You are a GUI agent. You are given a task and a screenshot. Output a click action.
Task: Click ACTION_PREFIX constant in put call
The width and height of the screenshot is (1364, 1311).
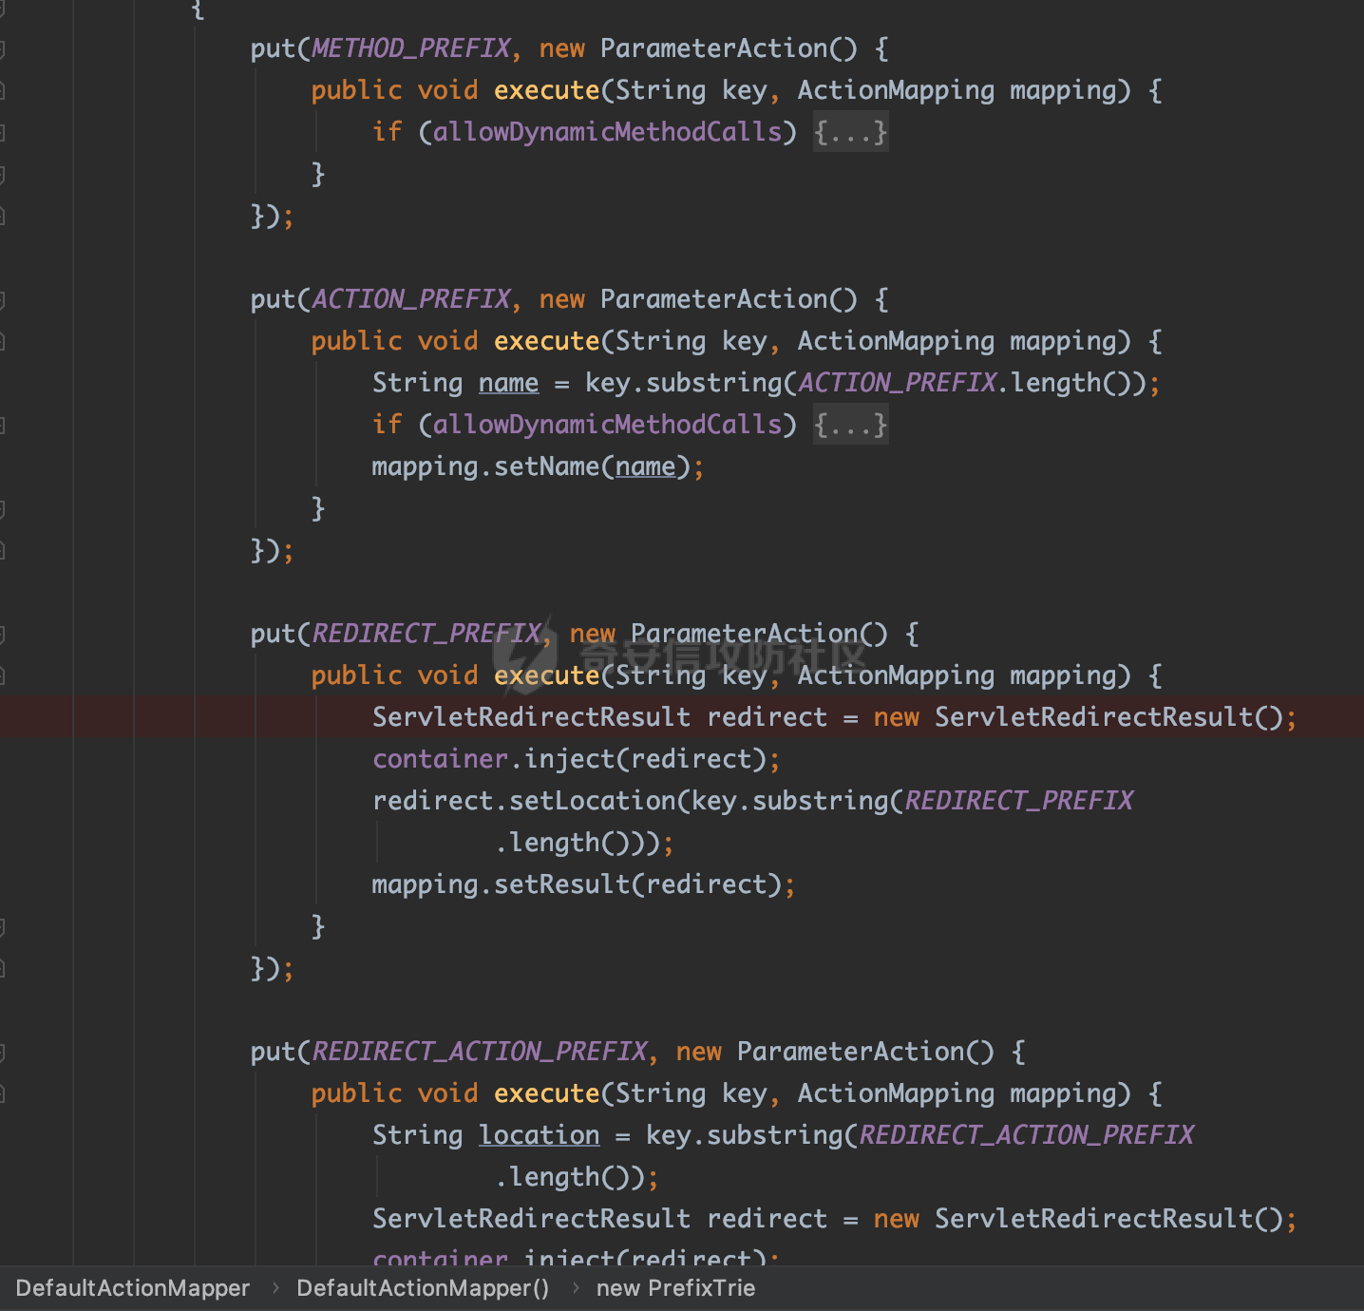(x=411, y=299)
